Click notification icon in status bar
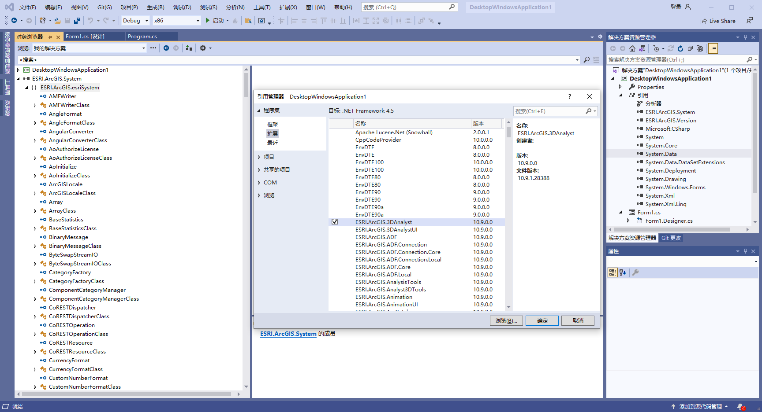Image resolution: width=762 pixels, height=412 pixels. coord(741,407)
